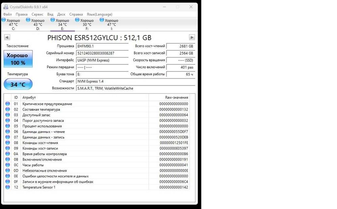Screen dimensions: 337x209
Task: Click total host reads value 2681 GB
Action: pos(181,46)
